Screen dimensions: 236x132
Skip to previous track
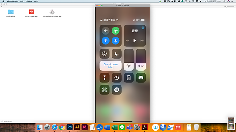128,41
